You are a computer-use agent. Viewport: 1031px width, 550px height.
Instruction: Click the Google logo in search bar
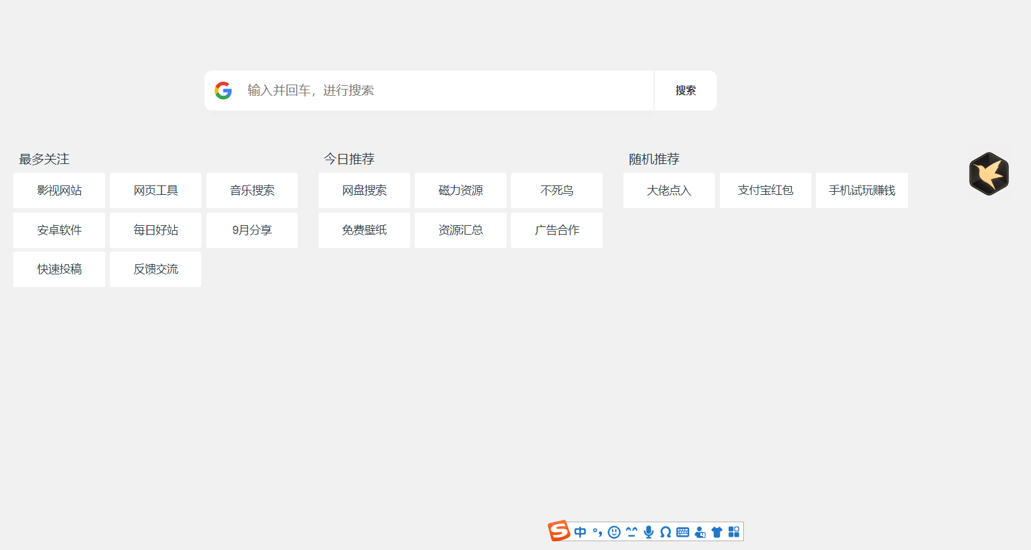223,90
